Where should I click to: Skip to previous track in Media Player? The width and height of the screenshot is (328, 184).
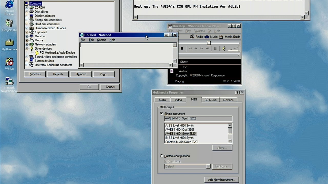tap(190, 48)
